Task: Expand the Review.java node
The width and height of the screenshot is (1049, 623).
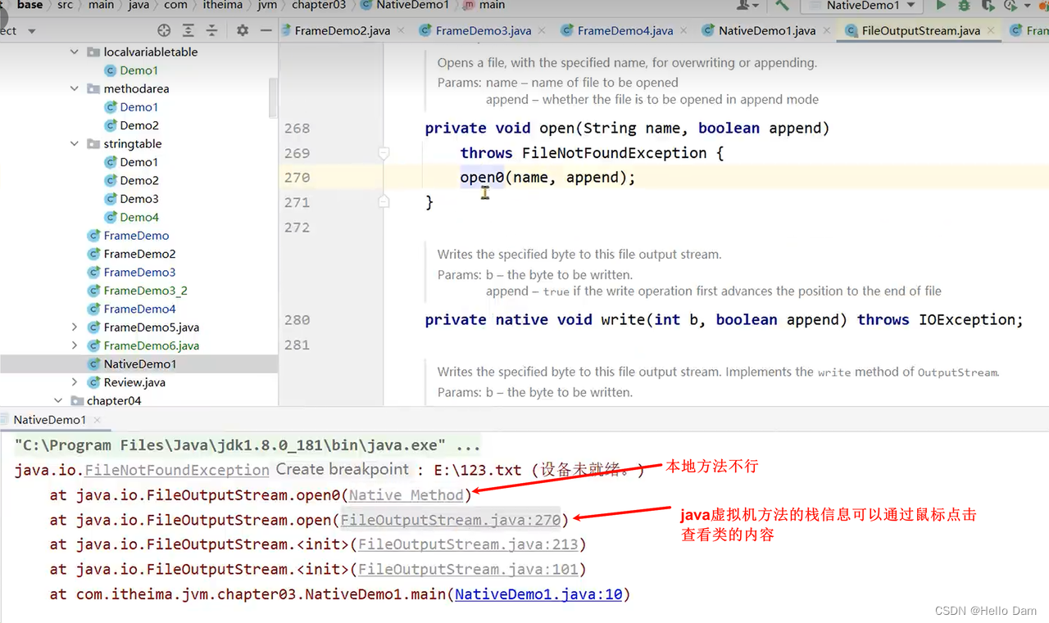Action: (75, 382)
